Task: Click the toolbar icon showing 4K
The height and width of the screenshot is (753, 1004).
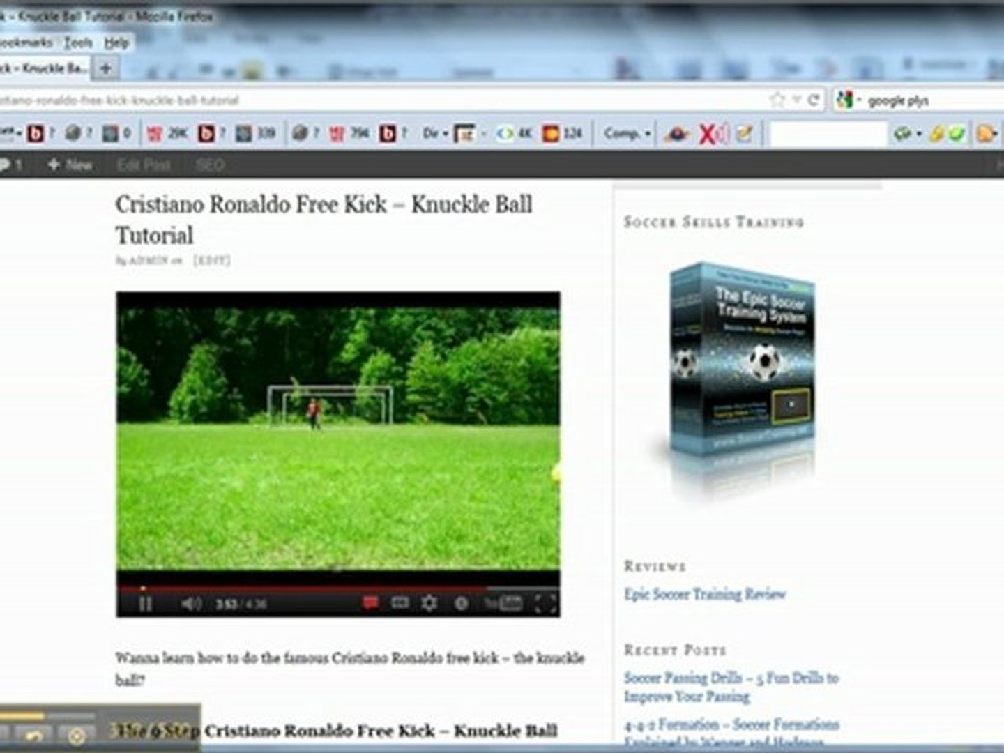Action: pyautogui.click(x=514, y=133)
